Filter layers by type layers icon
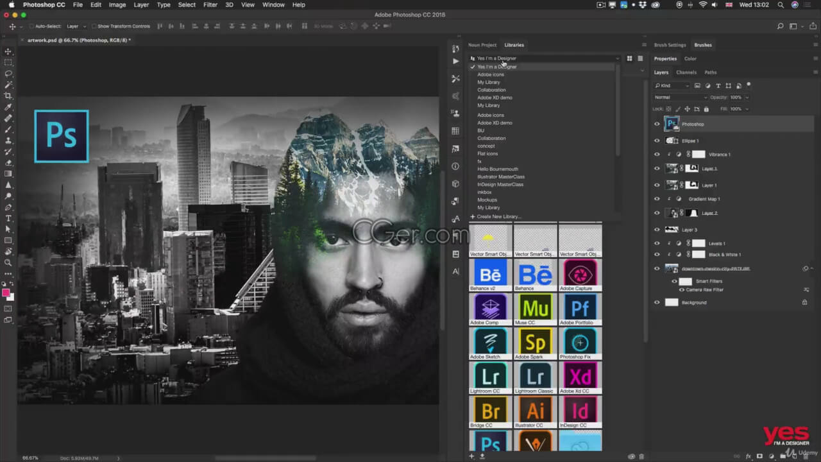This screenshot has height=462, width=821. click(x=718, y=85)
